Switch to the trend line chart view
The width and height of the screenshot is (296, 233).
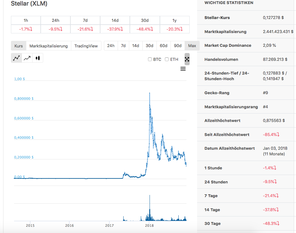(27, 58)
